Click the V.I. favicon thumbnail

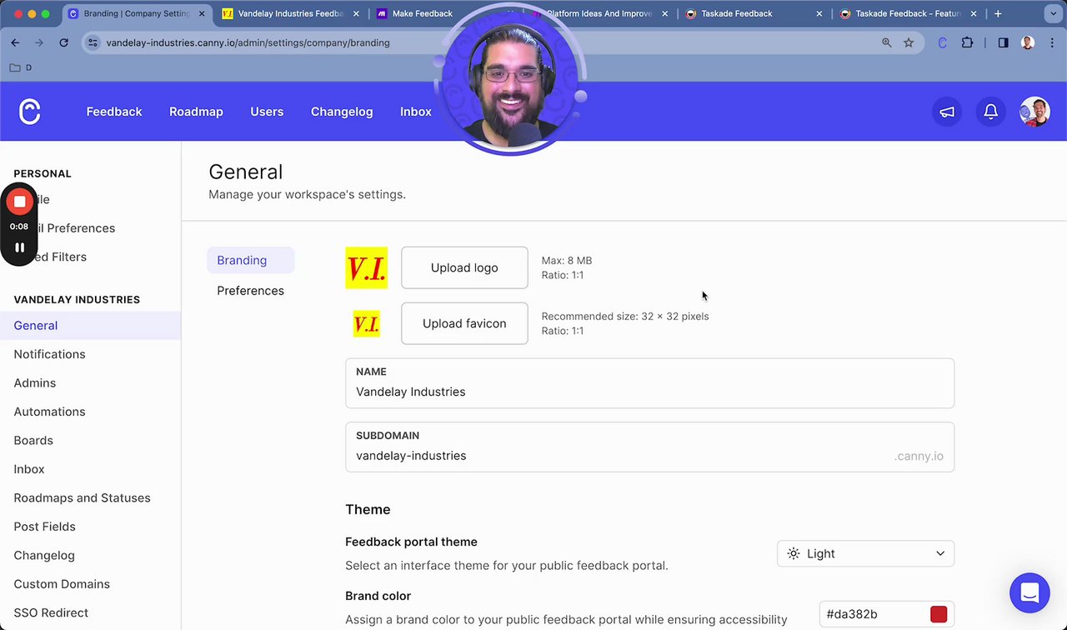point(367,323)
